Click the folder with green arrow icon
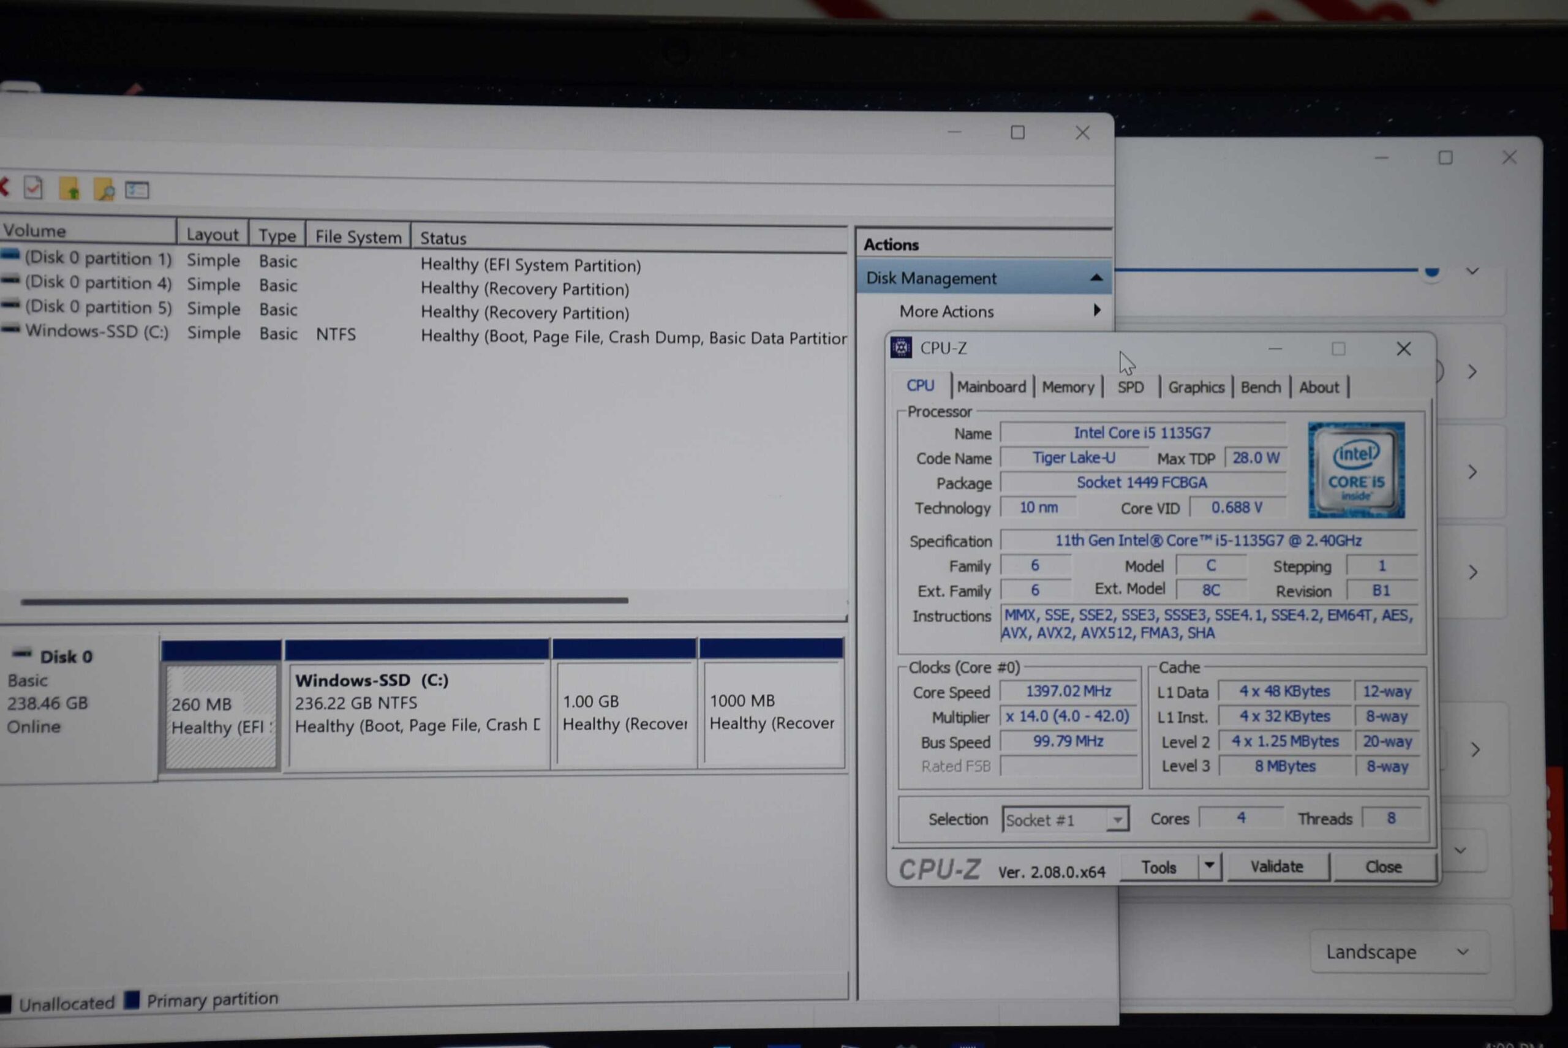The width and height of the screenshot is (1568, 1048). 69,190
